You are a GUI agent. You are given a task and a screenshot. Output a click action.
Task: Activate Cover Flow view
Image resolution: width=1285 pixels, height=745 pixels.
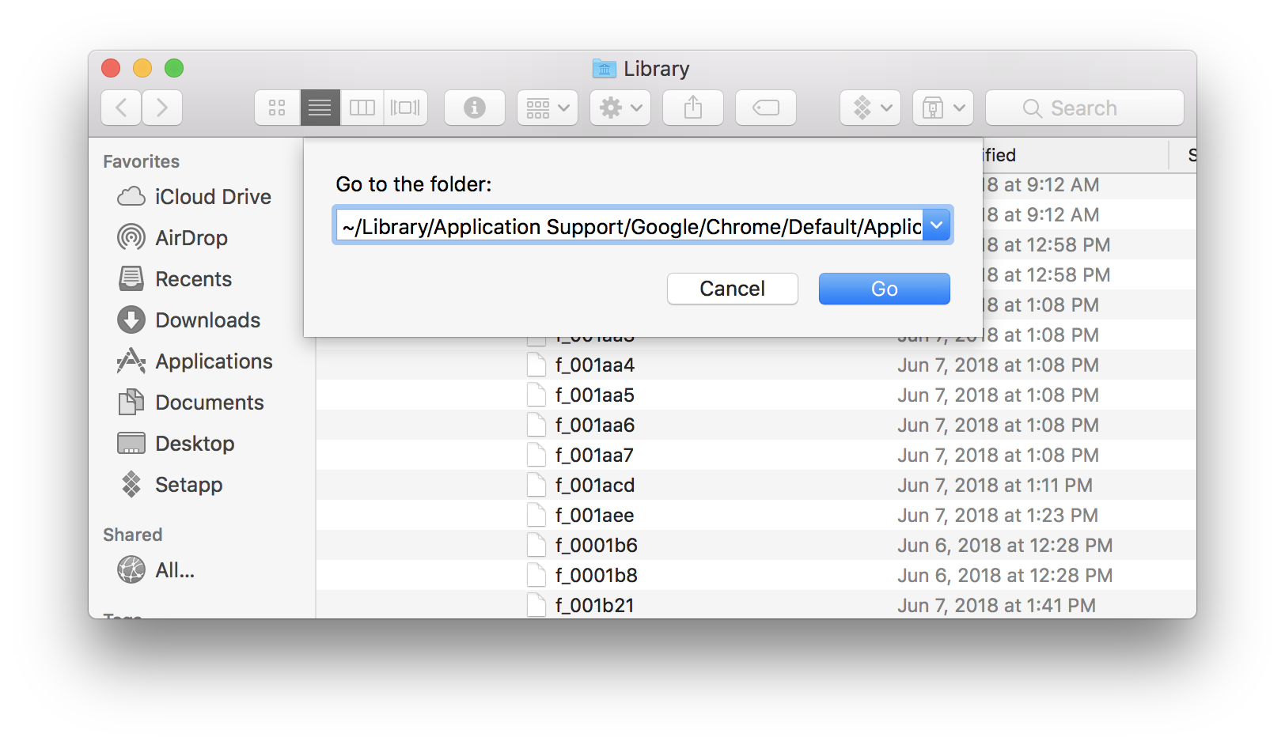tap(406, 108)
